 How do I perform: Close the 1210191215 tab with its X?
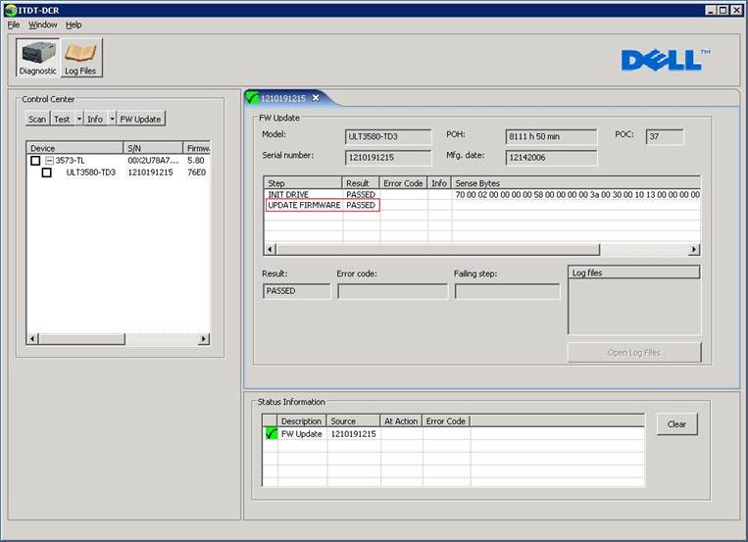tap(316, 98)
